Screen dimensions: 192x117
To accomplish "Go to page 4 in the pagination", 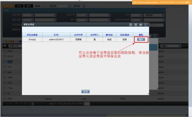I will click(x=32, y=103).
